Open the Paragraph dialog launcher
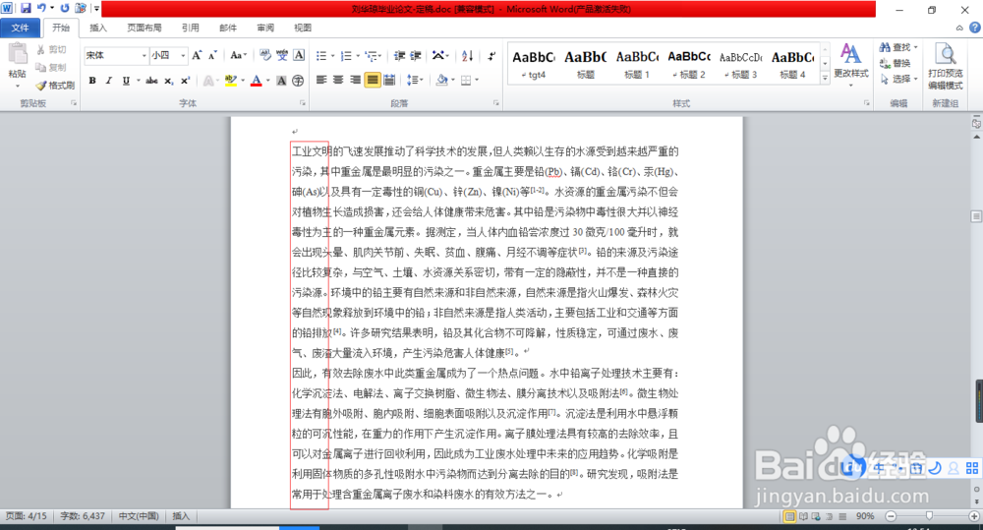Image resolution: width=983 pixels, height=530 pixels. point(495,103)
